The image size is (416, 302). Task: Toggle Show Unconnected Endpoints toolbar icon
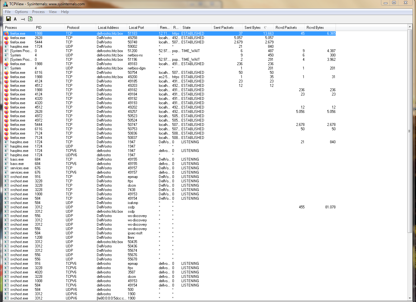[x=23, y=19]
